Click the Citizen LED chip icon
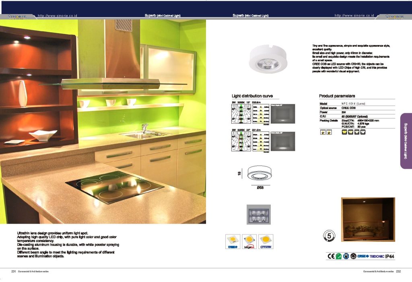Screen dimensions: 412x282 point(266,241)
